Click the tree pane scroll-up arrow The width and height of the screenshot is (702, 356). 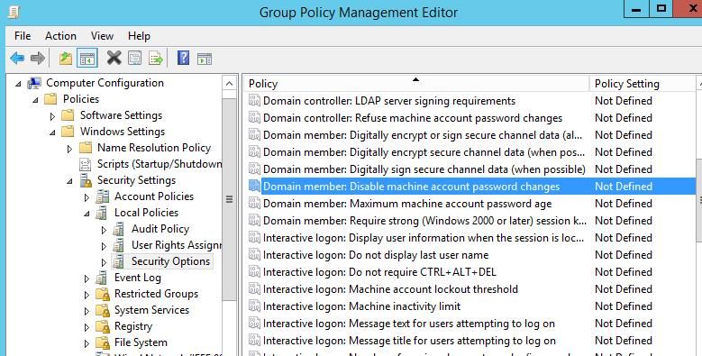(x=229, y=84)
